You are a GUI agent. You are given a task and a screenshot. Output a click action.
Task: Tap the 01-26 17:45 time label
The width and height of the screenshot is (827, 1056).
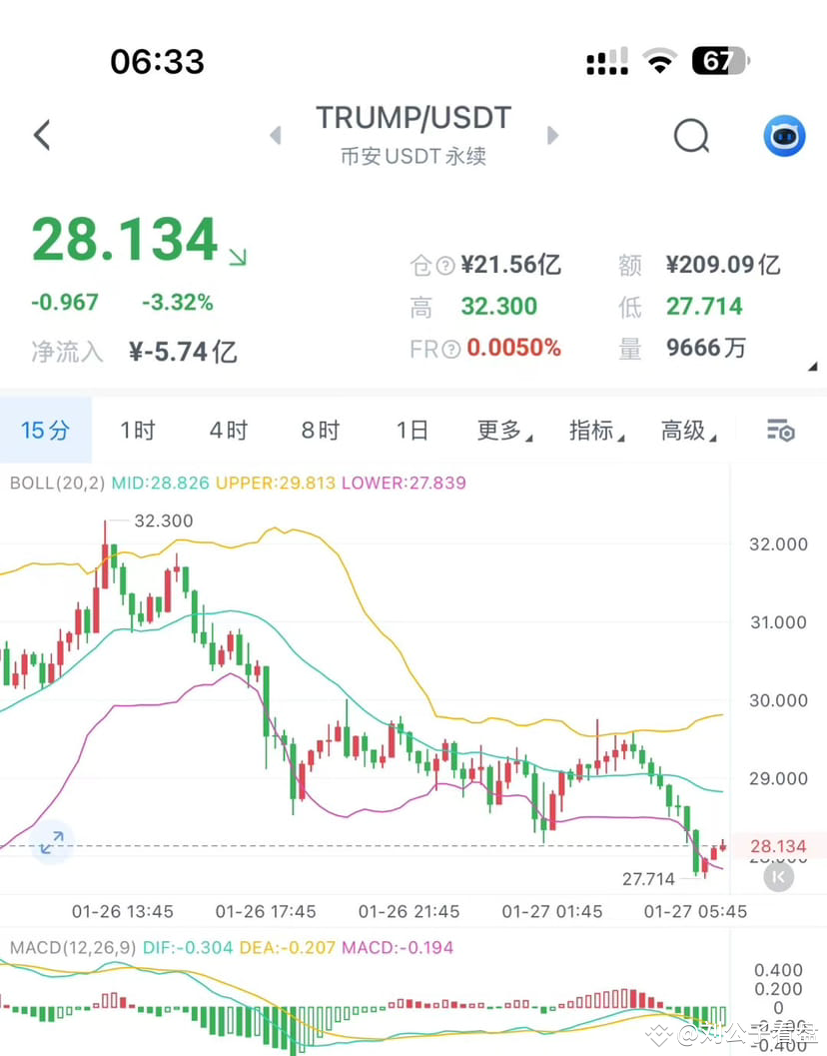coord(266,911)
